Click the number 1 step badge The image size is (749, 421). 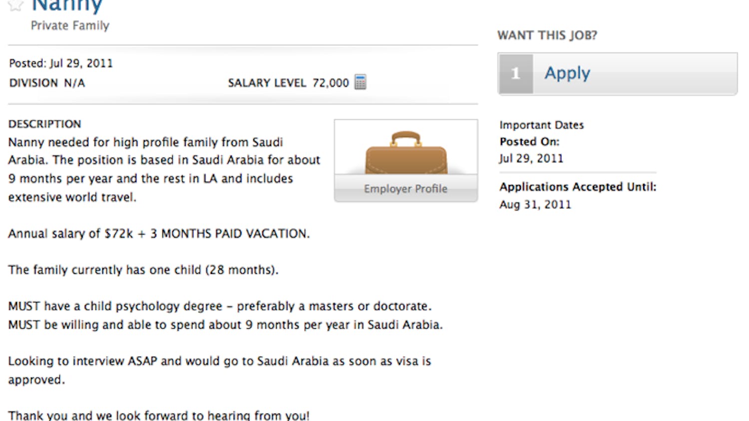(516, 74)
